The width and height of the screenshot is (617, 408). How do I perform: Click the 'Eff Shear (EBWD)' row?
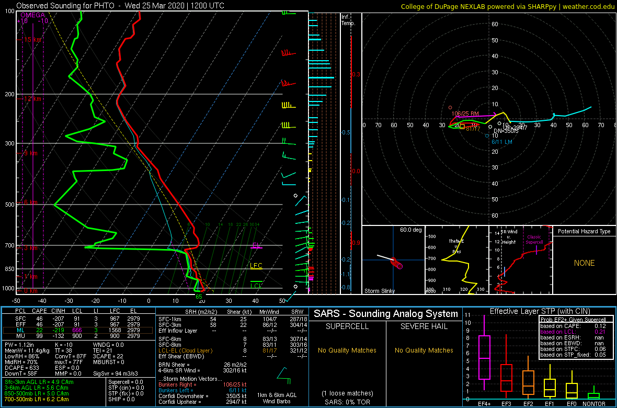tap(233, 356)
